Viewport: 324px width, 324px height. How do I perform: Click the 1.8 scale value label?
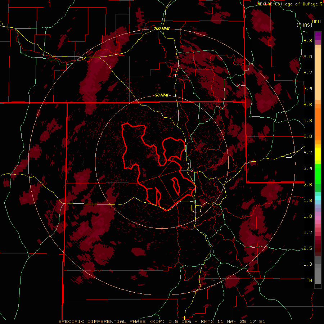coord(308,201)
